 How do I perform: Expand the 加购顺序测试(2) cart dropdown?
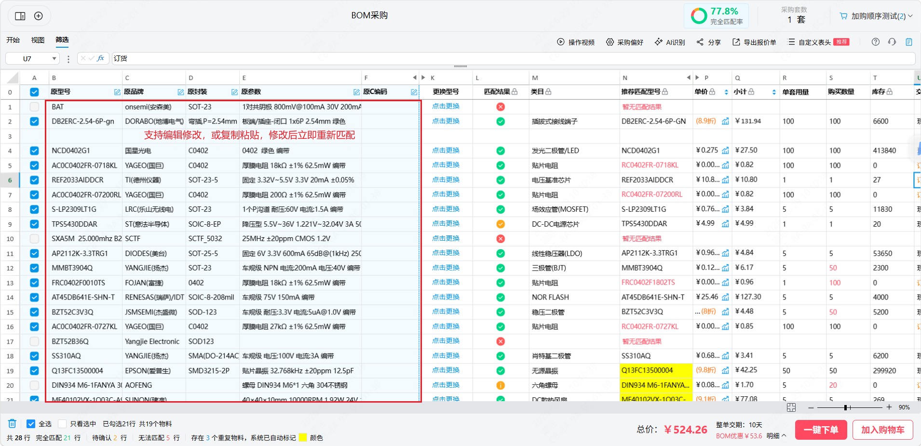(910, 16)
